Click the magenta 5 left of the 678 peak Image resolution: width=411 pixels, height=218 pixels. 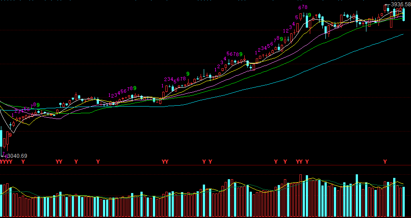coord(296,18)
